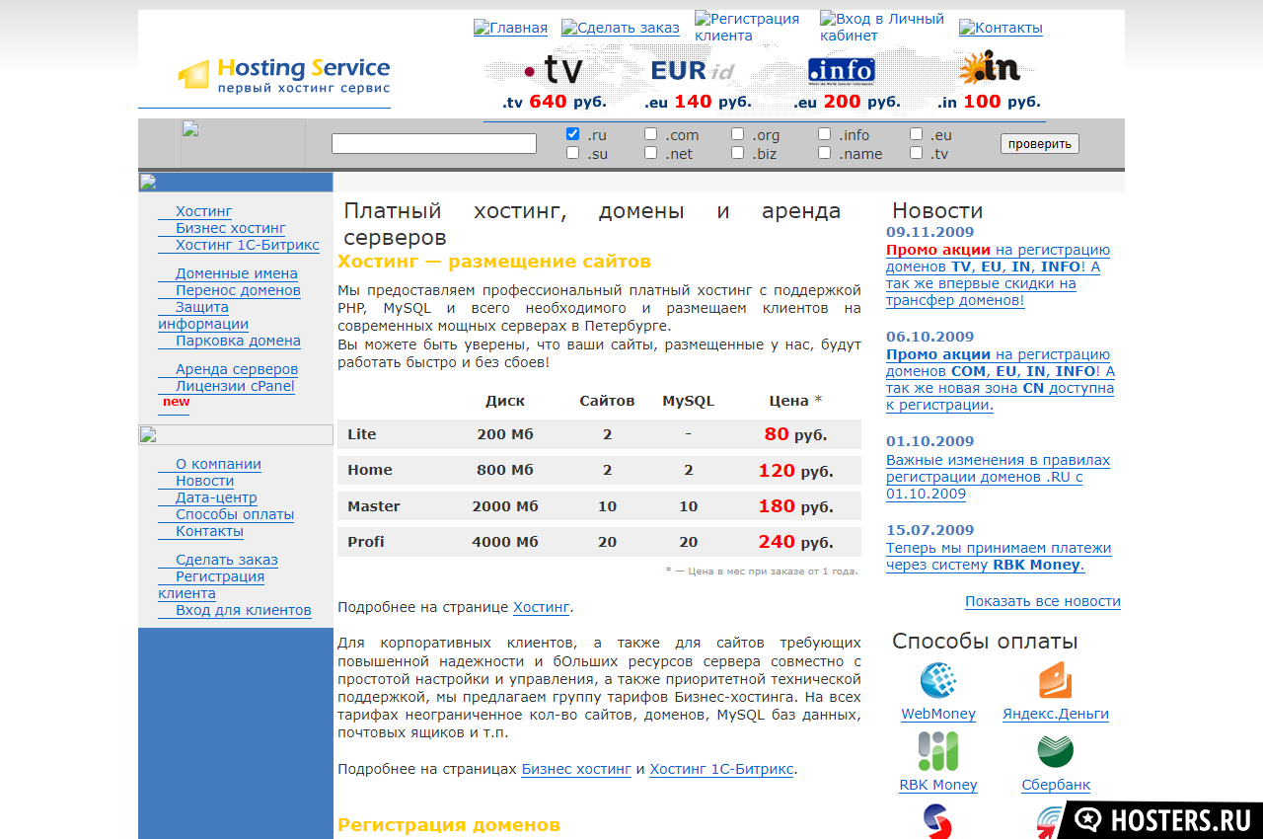
Task: Open Контакты in top menu
Action: point(1001,28)
